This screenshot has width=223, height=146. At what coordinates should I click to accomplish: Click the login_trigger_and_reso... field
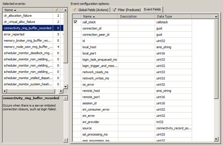click(100, 66)
